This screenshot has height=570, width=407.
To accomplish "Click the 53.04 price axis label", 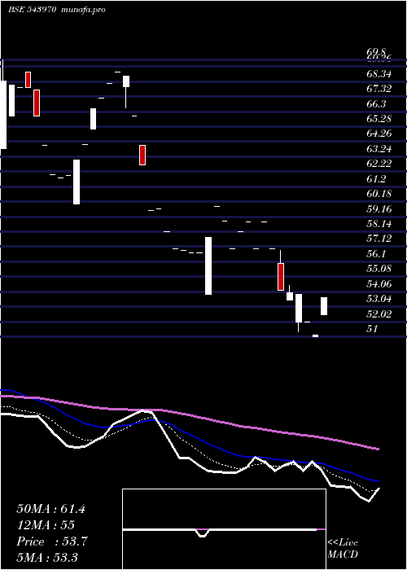I will tap(379, 299).
